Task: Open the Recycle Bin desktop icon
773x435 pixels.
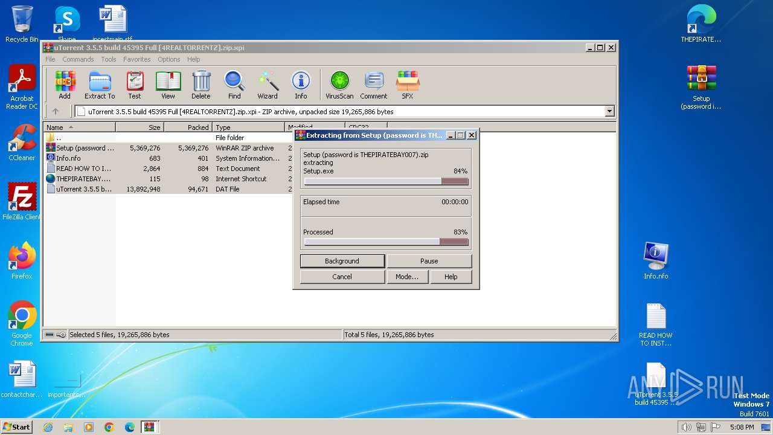Action: click(x=22, y=24)
